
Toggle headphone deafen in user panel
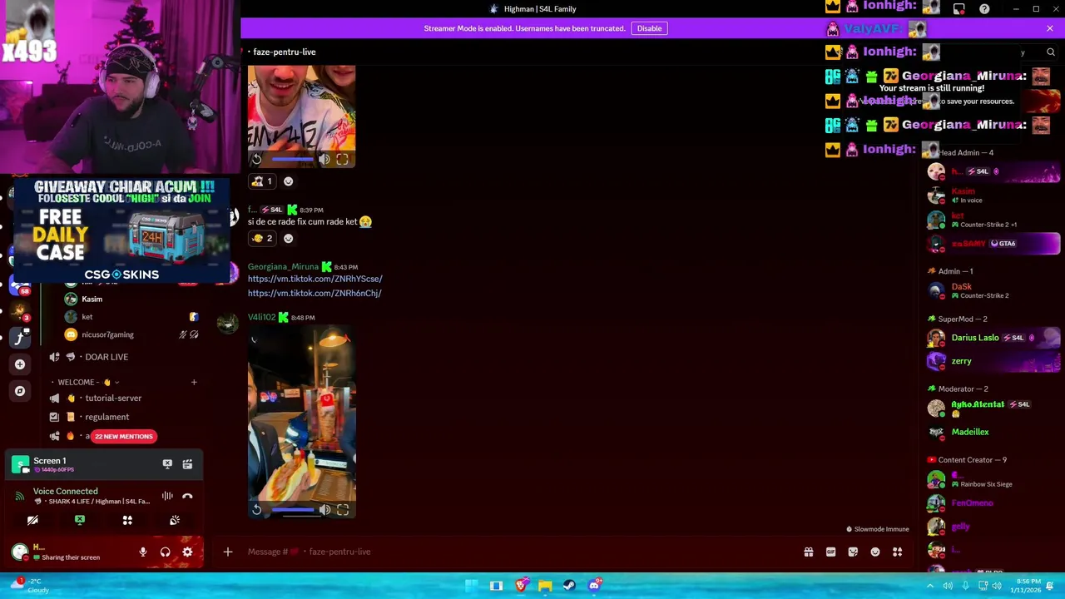pos(165,552)
